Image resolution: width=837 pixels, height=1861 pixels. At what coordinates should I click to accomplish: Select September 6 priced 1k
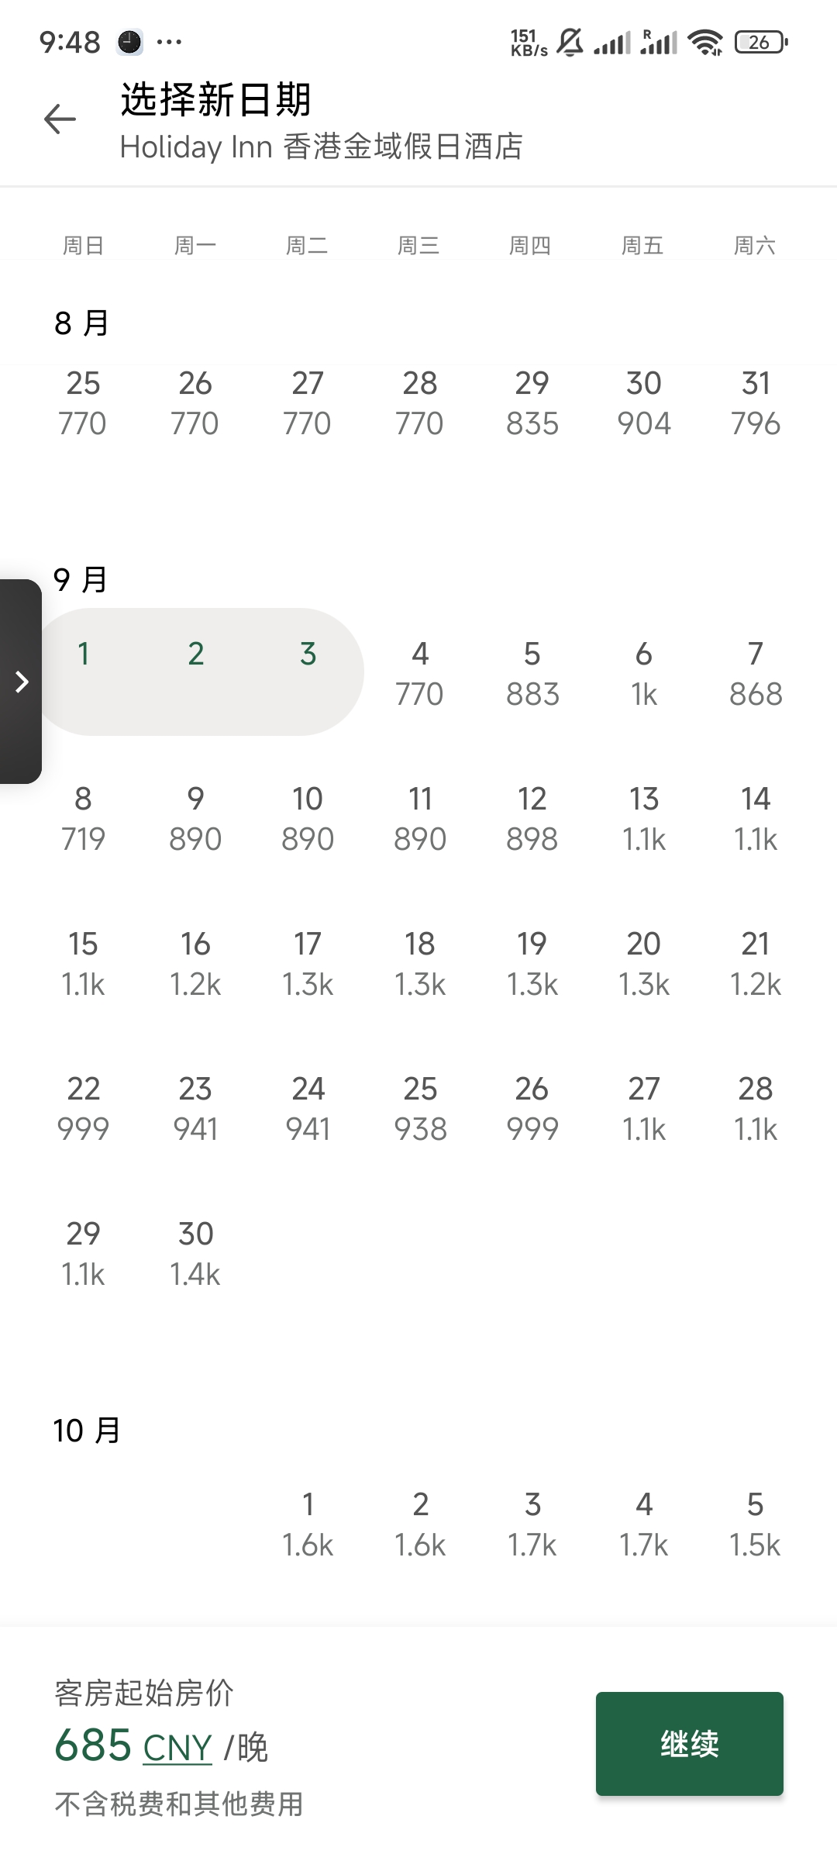click(x=643, y=673)
